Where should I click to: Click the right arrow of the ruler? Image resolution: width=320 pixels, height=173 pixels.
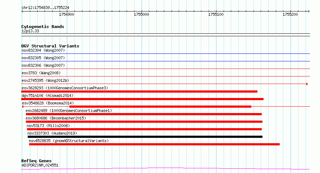[308, 11]
